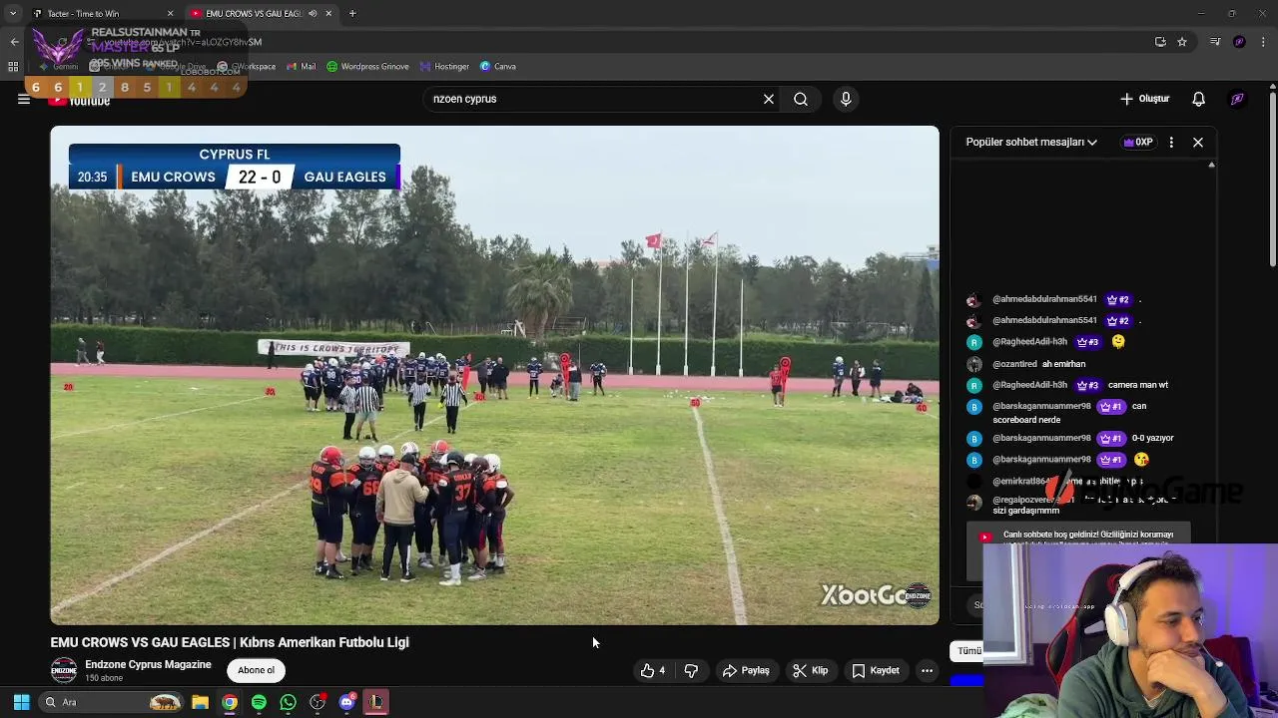Open WhatsApp from taskbar
This screenshot has width=1278, height=718.
pyautogui.click(x=288, y=702)
